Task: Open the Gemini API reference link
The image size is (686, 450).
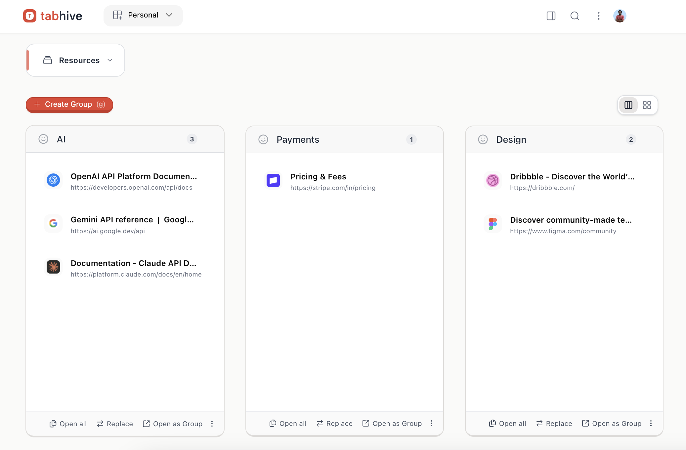Action: (x=132, y=220)
